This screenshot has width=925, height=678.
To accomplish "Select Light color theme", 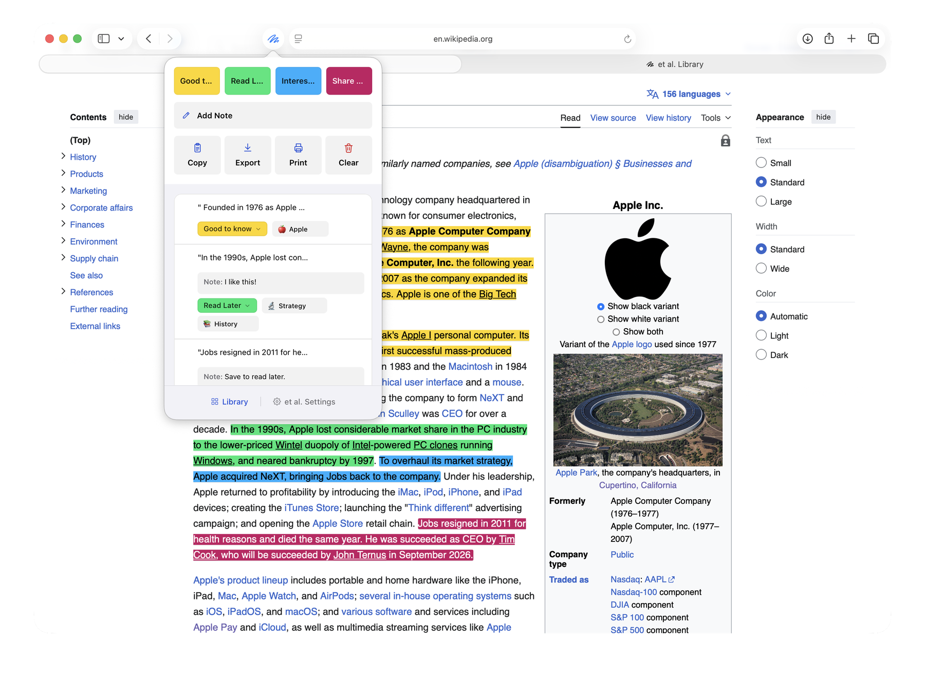I will click(x=761, y=335).
